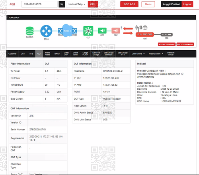The height and width of the screenshot is (175, 199).
Task: Select the gray STB device icon
Action: click(167, 35)
